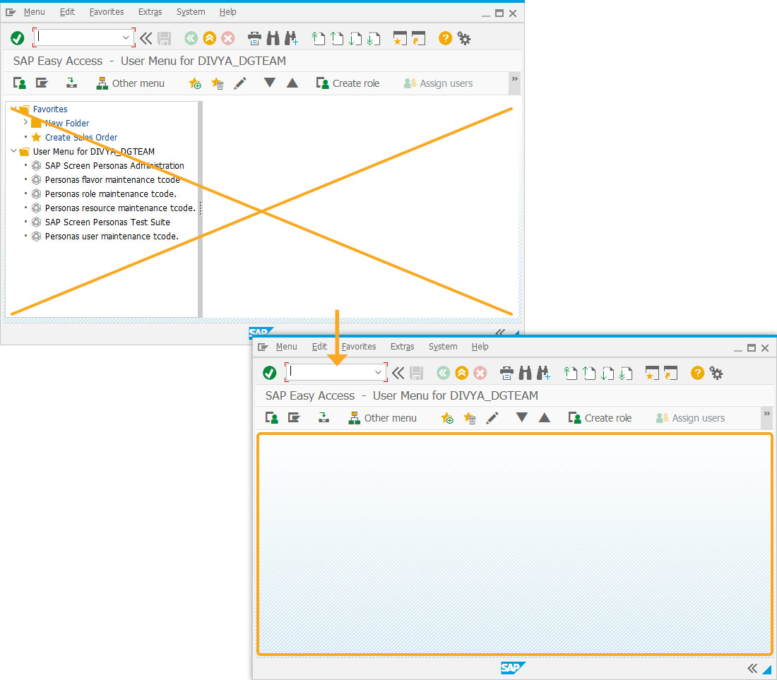The image size is (777, 680).
Task: Select SAP Screen Personas Administration entry
Action: [114, 165]
